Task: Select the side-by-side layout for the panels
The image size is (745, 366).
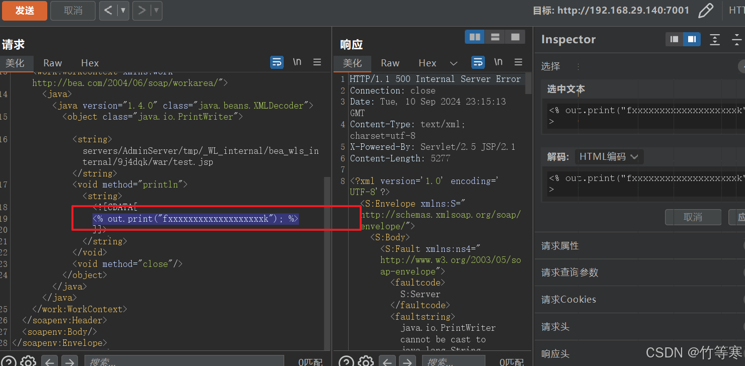Action: coord(474,37)
